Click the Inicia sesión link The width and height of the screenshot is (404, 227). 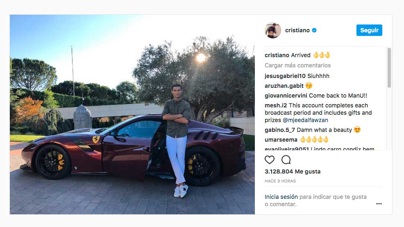point(281,197)
